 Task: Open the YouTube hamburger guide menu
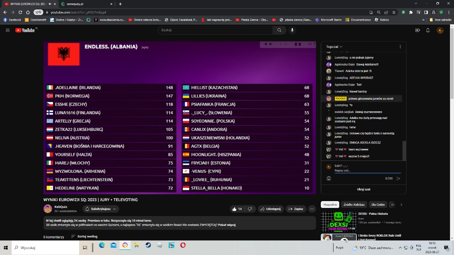click(7, 30)
